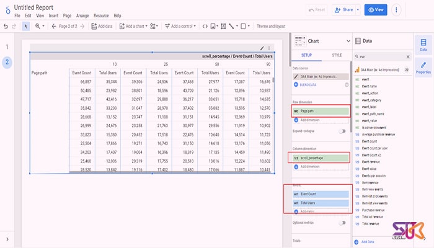Click the pencil edit icon above the table
Screen dimensions: 434x248
click(262, 48)
